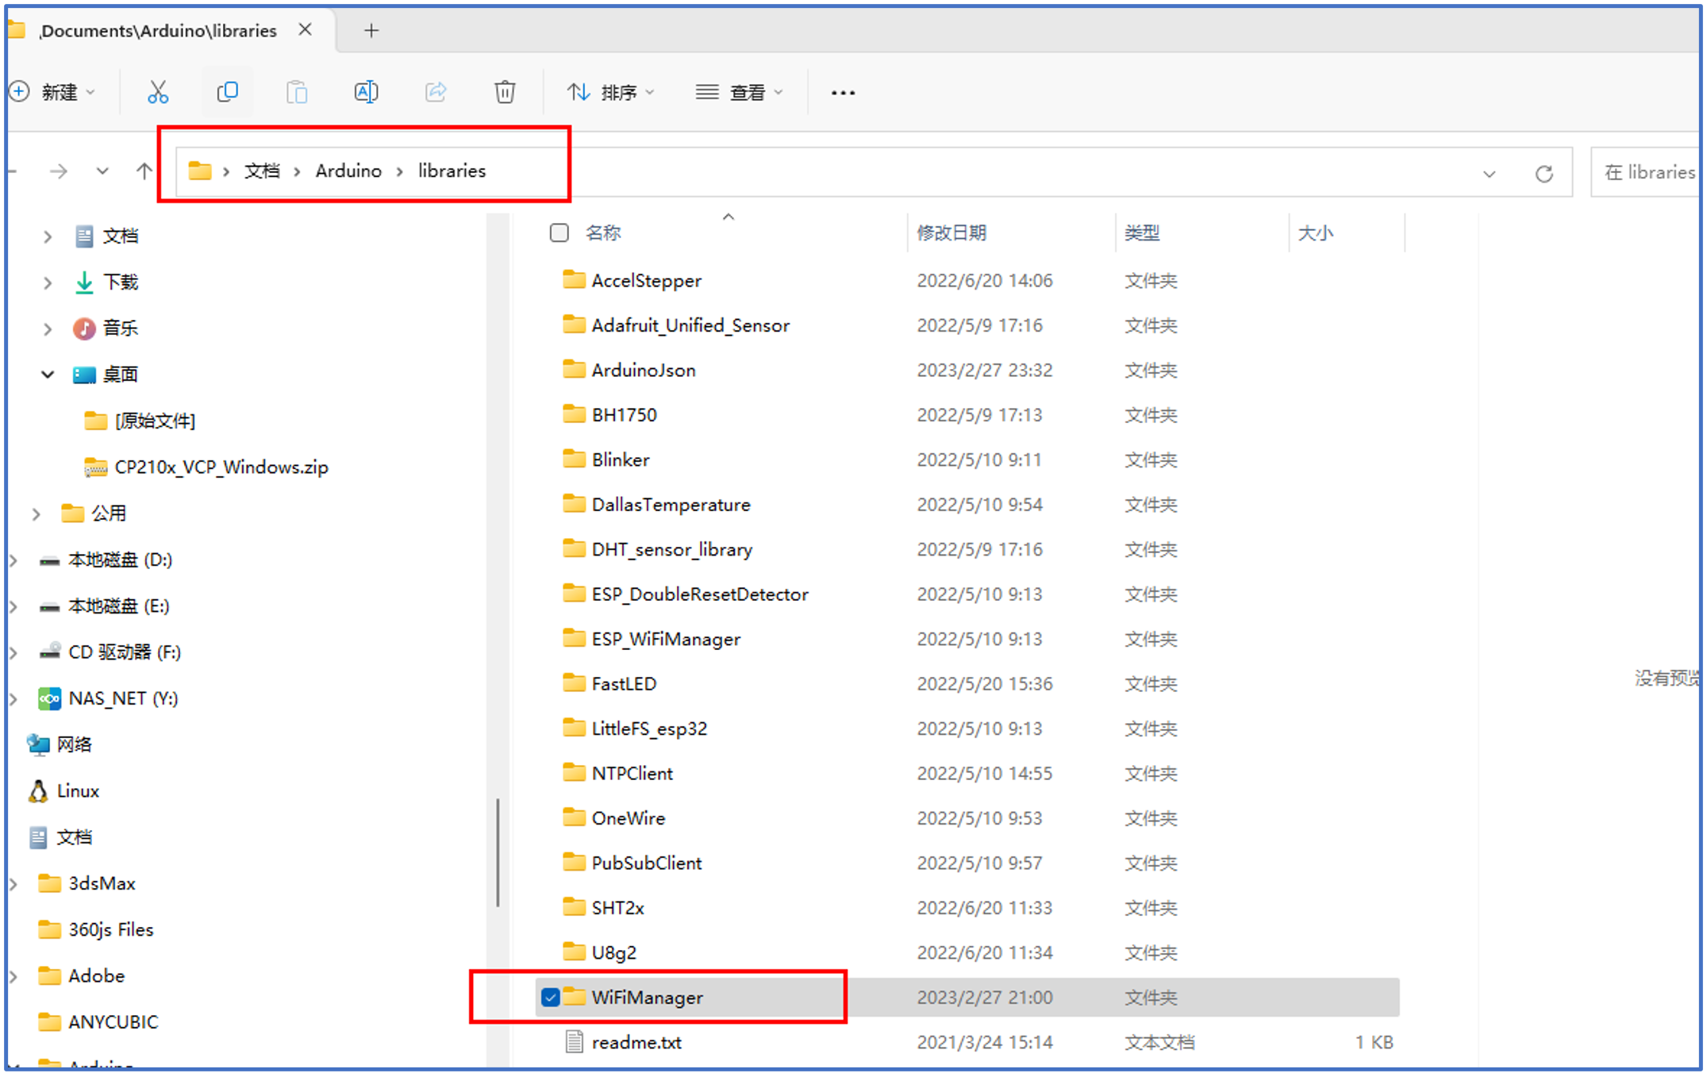This screenshot has width=1707, height=1073.
Task: Click the 在 libraries search box
Action: [x=1649, y=172]
